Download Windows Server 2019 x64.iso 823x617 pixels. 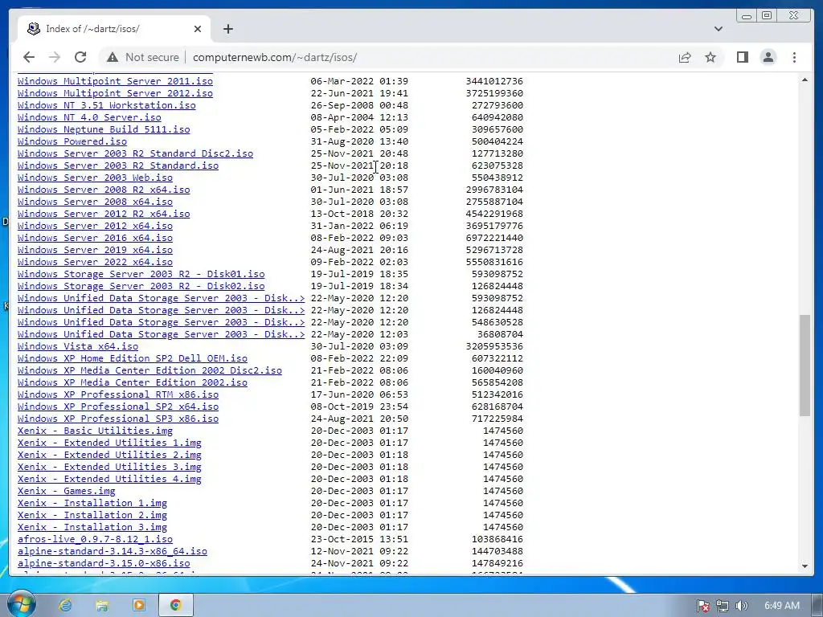(x=95, y=250)
